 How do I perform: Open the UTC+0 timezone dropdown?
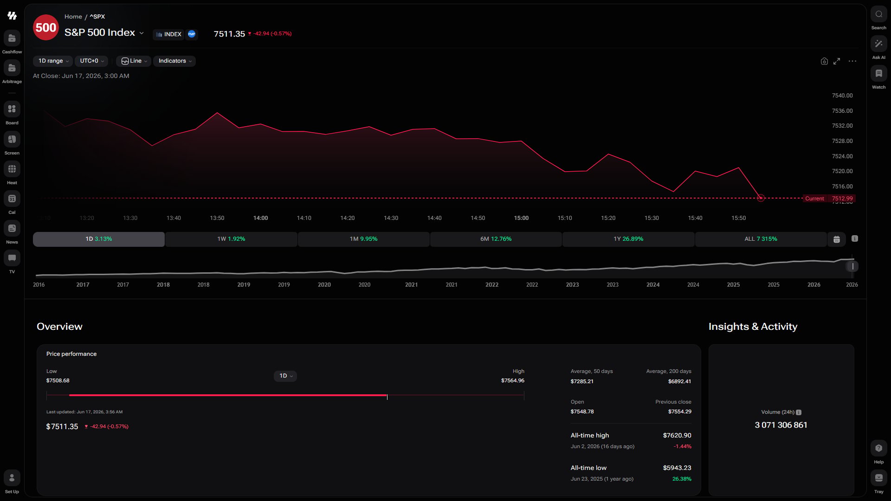pos(91,61)
